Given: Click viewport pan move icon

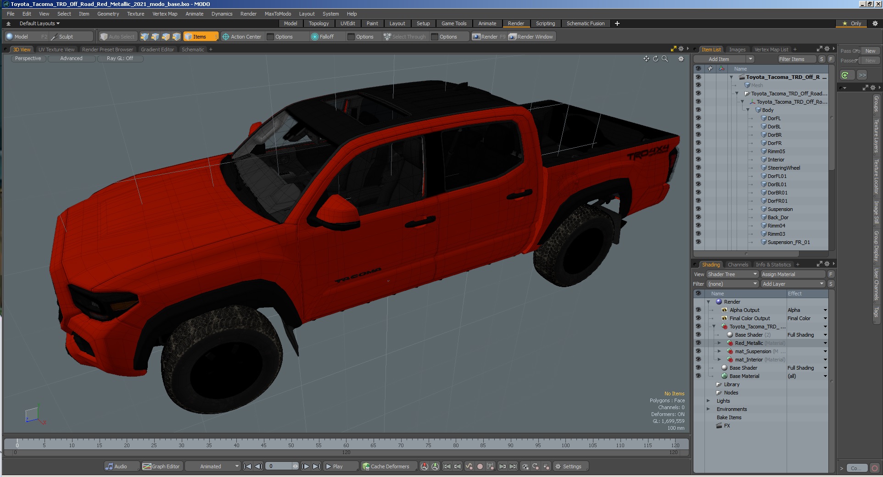Looking at the screenshot, I should pos(646,59).
